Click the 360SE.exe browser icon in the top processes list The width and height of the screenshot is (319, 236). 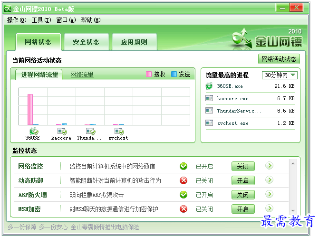pos(209,86)
